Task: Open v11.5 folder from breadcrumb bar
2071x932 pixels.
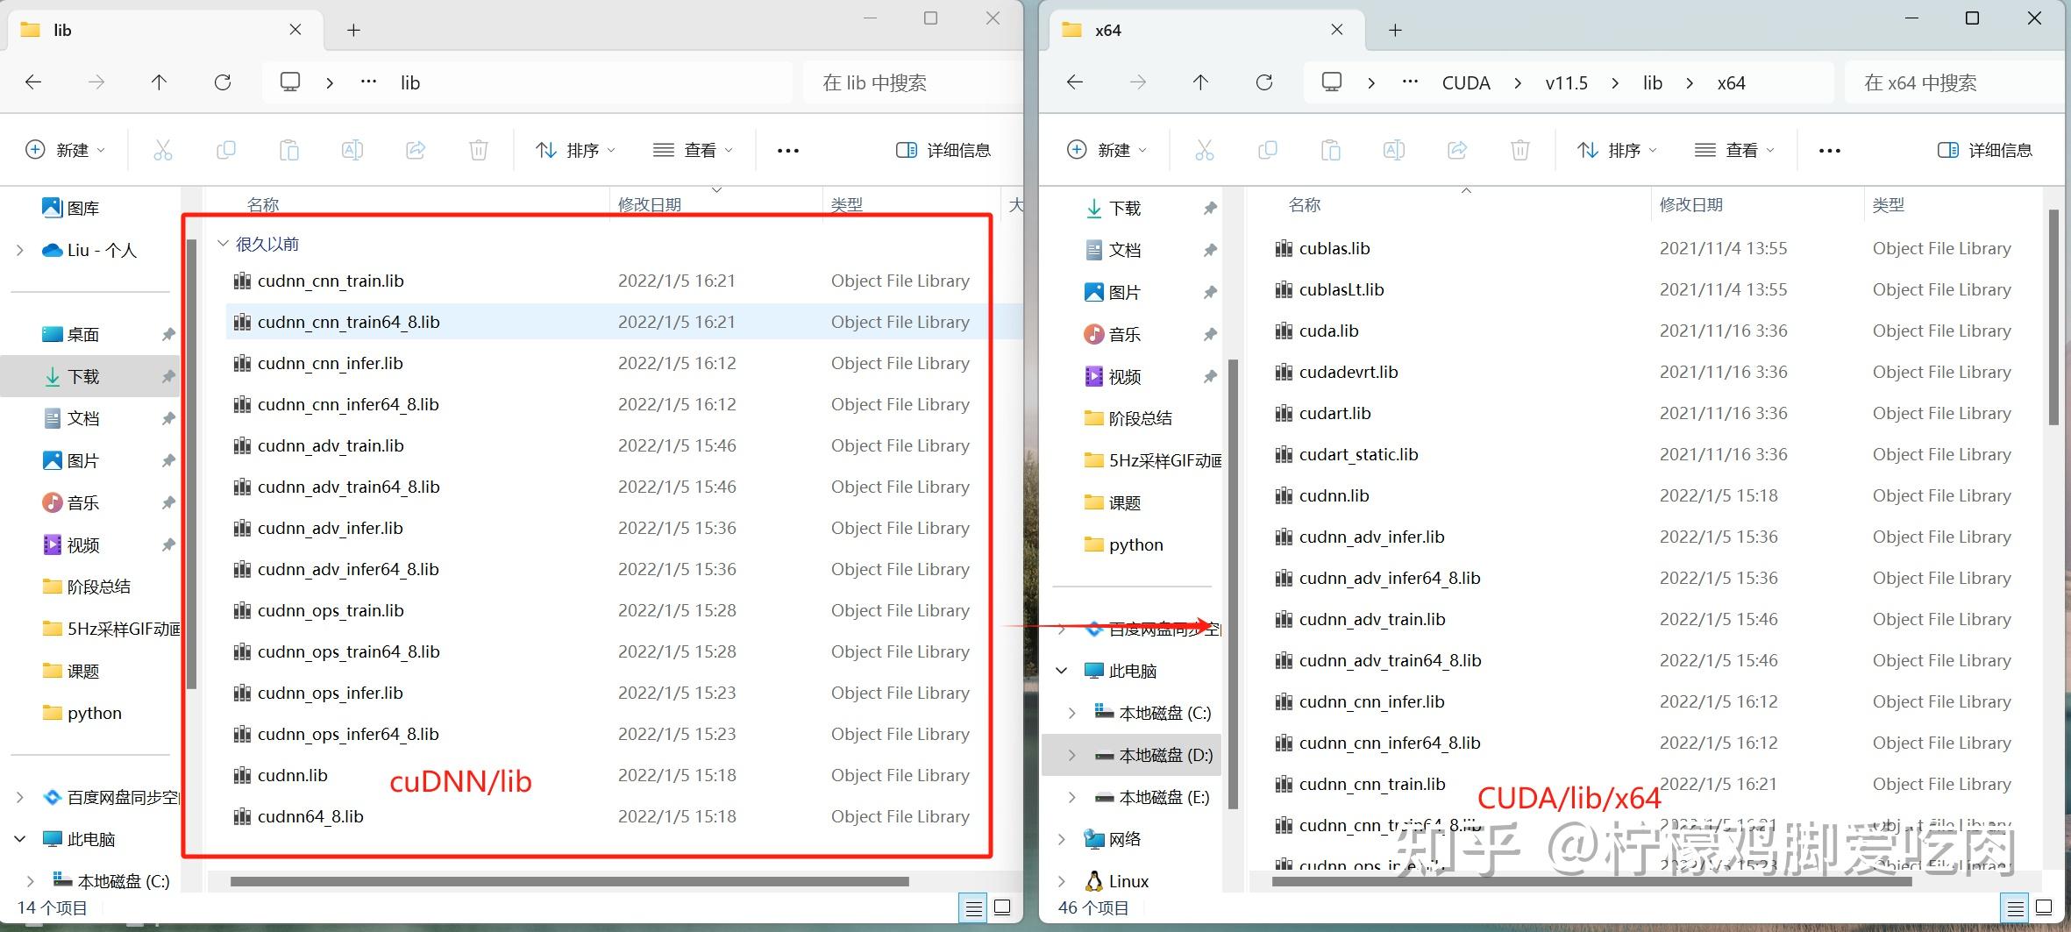Action: click(x=1566, y=82)
